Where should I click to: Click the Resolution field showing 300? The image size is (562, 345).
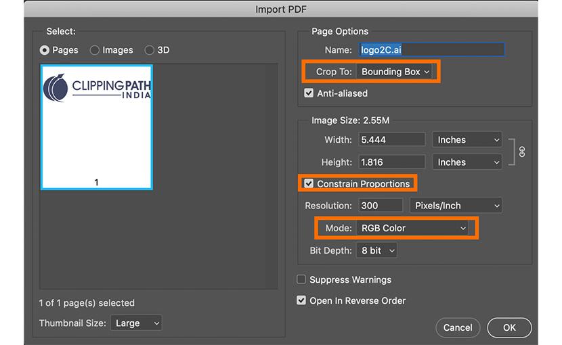click(x=381, y=205)
